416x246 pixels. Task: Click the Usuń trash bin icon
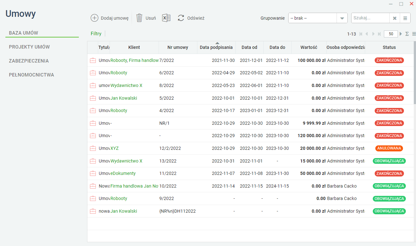click(x=139, y=18)
